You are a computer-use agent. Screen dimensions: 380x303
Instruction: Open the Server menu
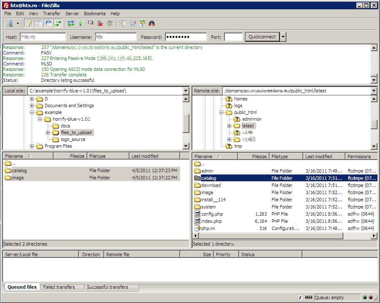[x=72, y=14]
